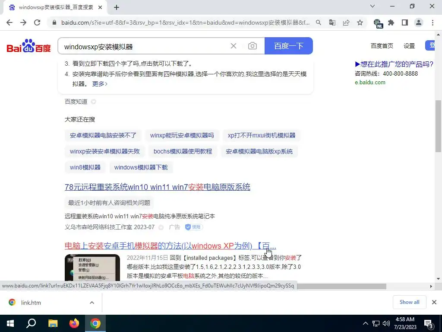The image size is (442, 332).
Task: Open the link.htm download item
Action: point(31,303)
